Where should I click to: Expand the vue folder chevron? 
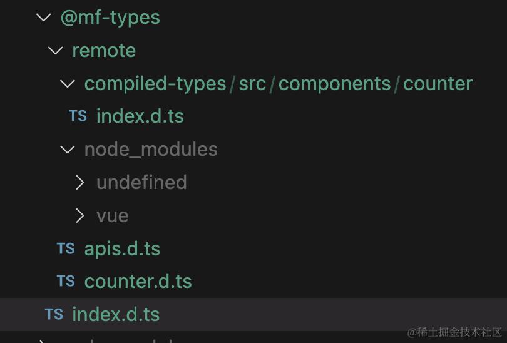click(x=79, y=215)
